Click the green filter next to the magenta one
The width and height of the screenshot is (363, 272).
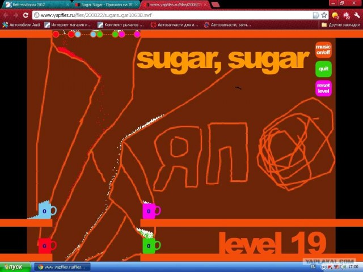(115, 35)
